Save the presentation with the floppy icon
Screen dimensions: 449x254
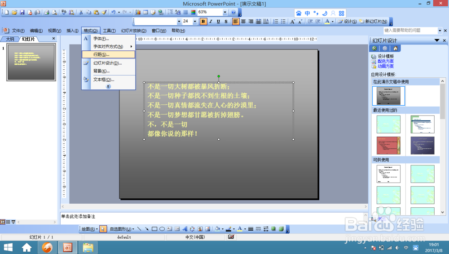[x=22, y=12]
